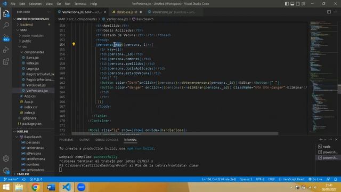The height and width of the screenshot is (192, 341).
Task: Show errors and warnings count in status bar
Action: [36, 179]
